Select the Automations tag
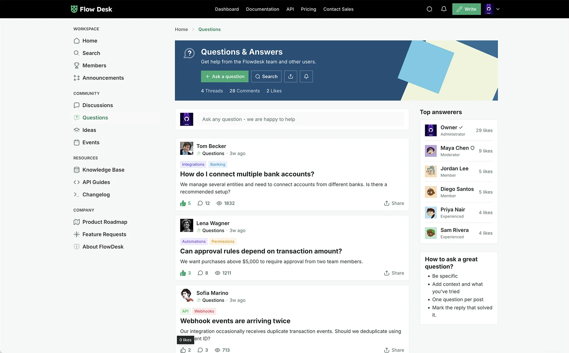Viewport: 569px width, 353px height. point(194,242)
